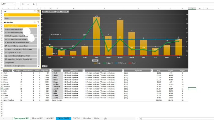Screen dimensions: 214x120
Task: Select ZB-Sayım Stok Miktar Doğruluk Oranı item
Action: click(x=20, y=49)
